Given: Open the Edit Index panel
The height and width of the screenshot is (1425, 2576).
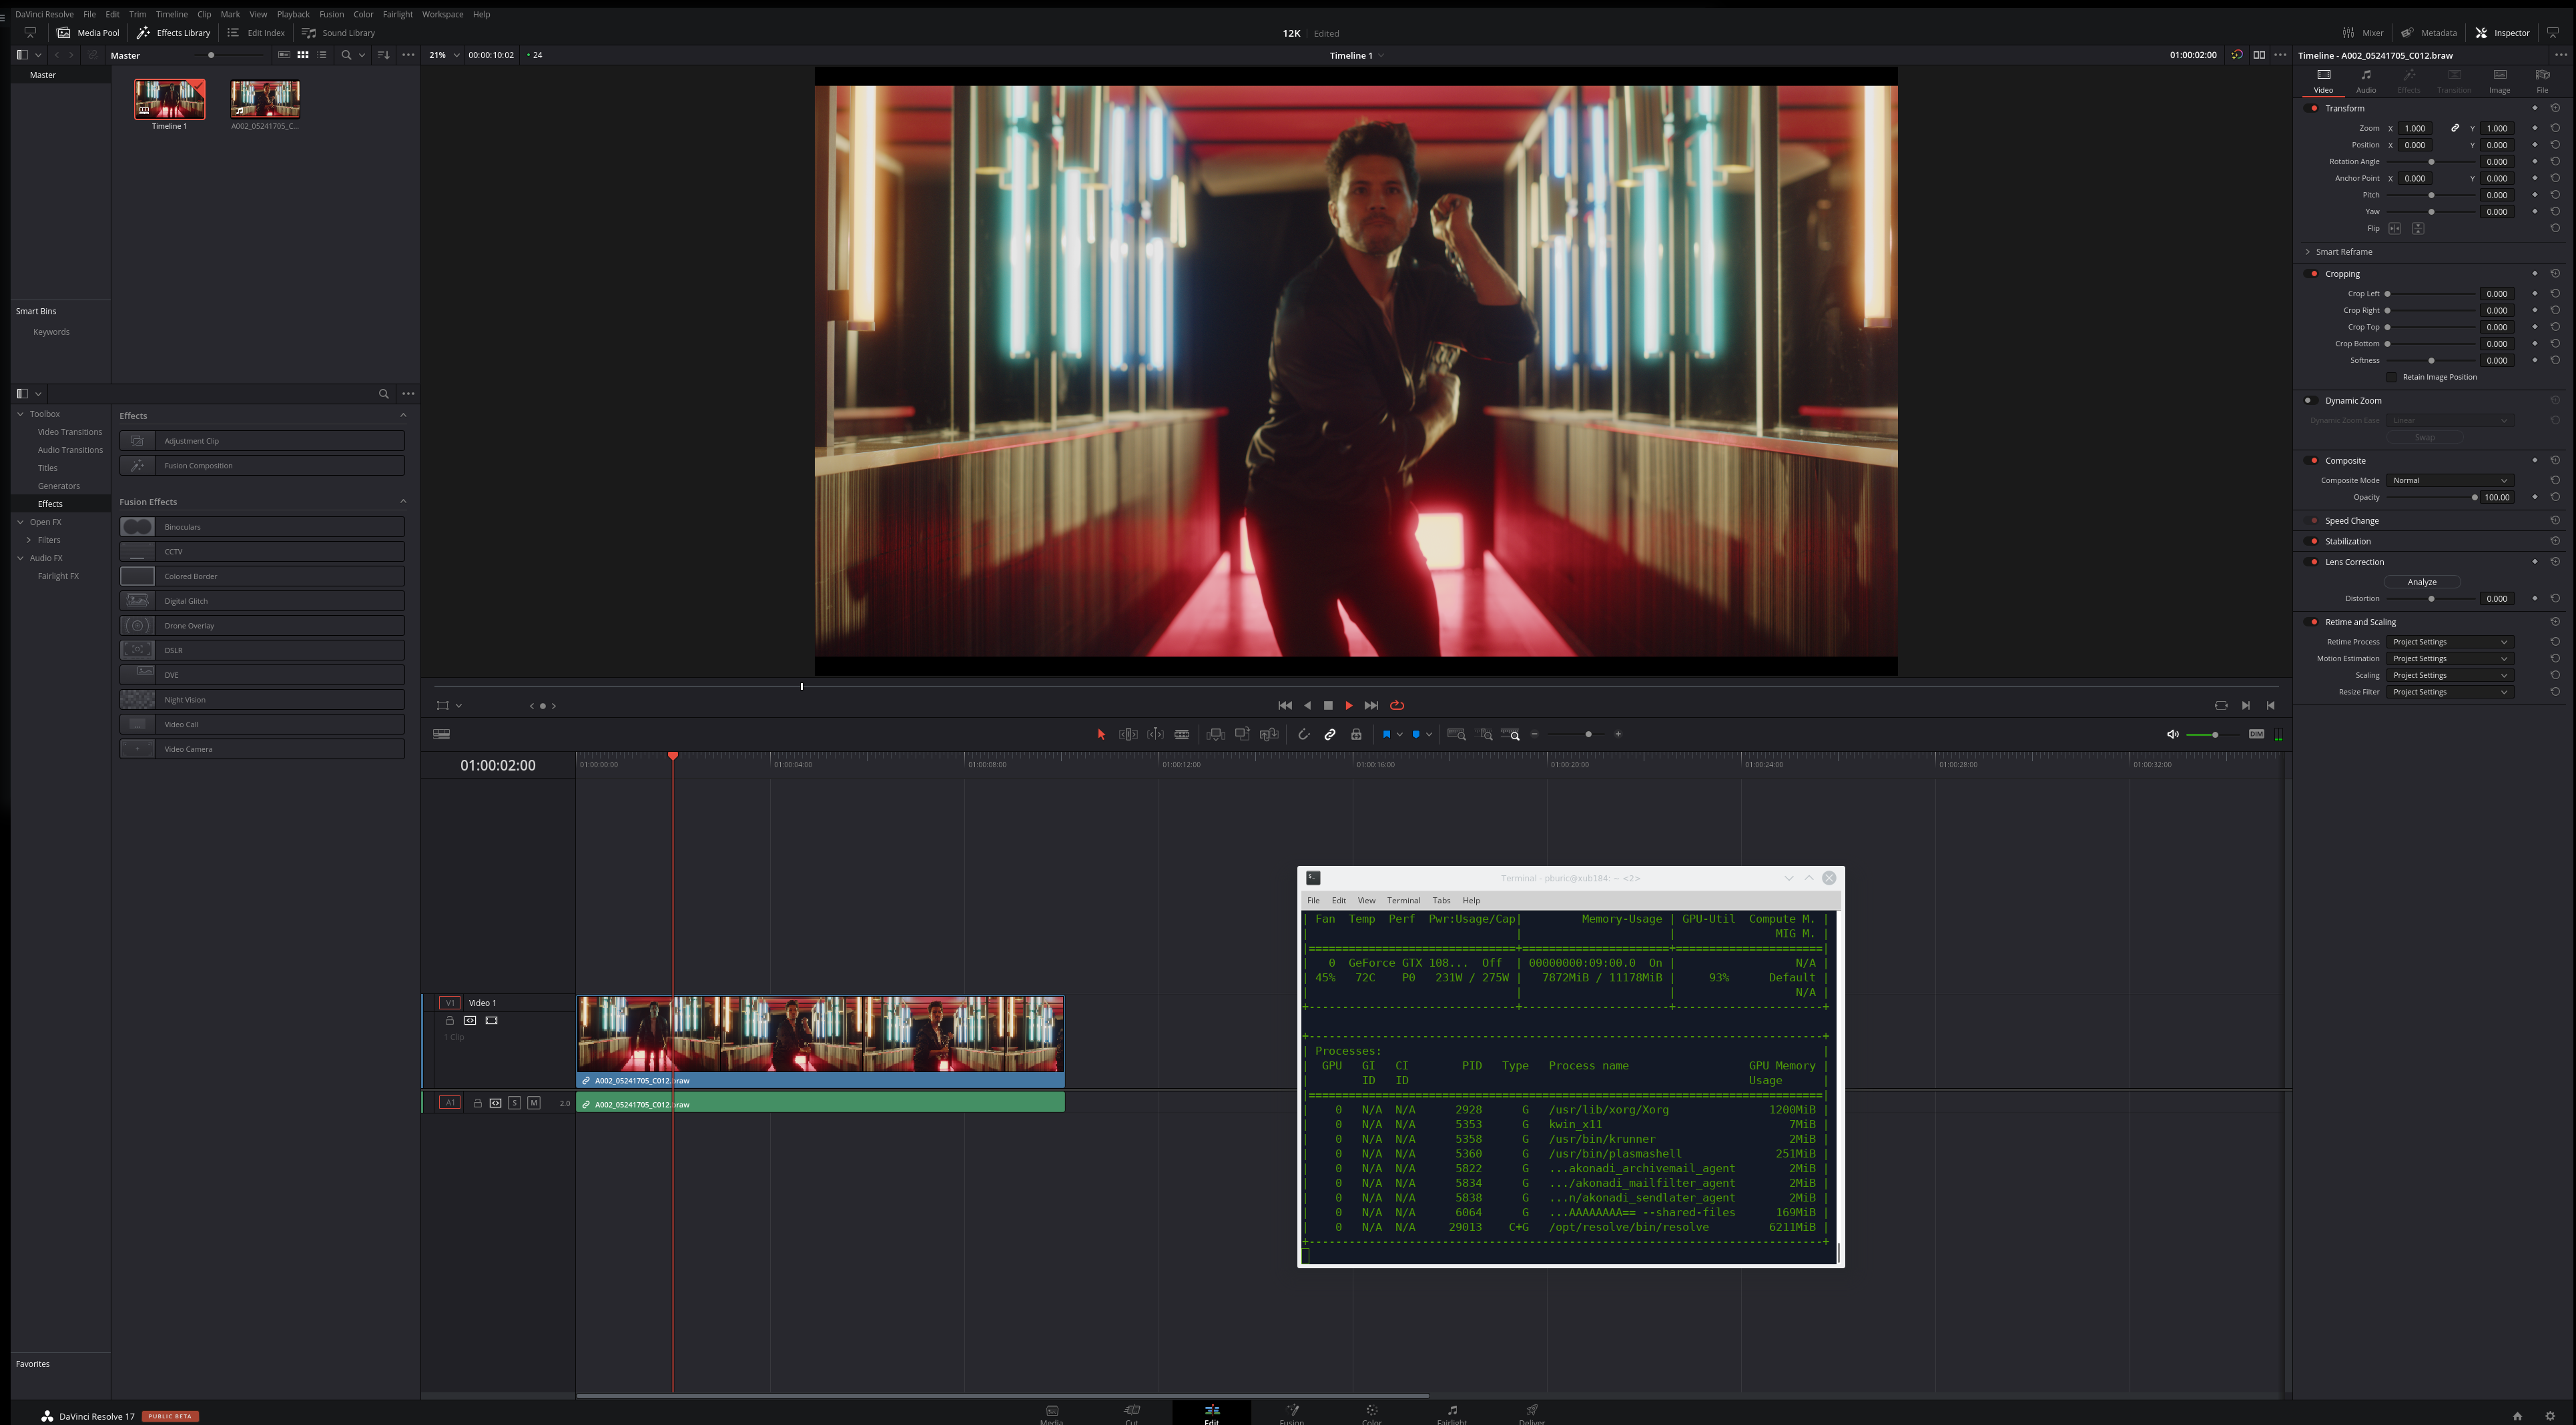Looking at the screenshot, I should 256,33.
